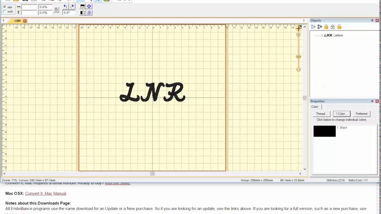Screen dimensions: 381x214
Task: Close the Properties panel
Action: tap(377, 101)
